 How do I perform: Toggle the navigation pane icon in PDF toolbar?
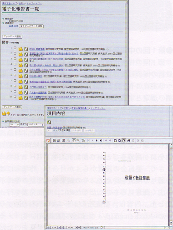[63, 140]
